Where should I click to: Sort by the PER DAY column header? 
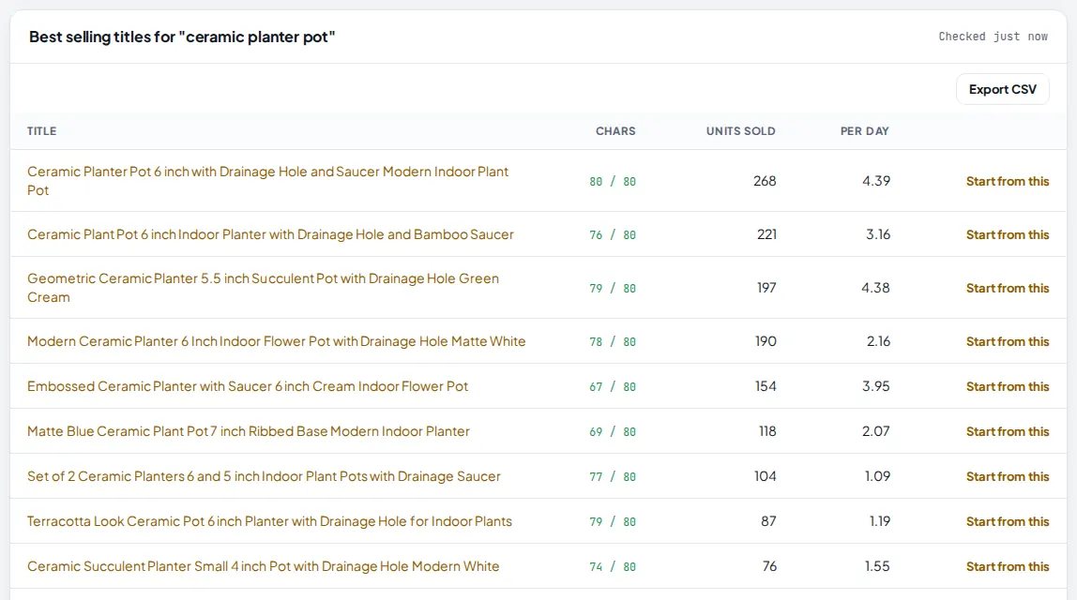click(864, 131)
